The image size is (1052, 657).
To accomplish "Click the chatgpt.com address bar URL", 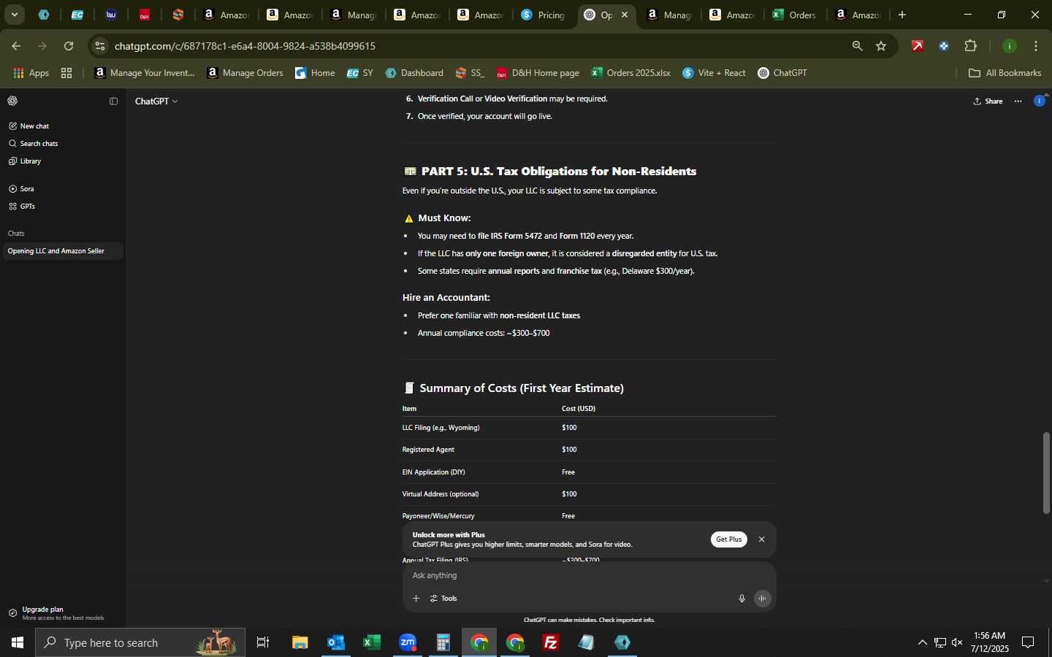I will click(x=245, y=46).
